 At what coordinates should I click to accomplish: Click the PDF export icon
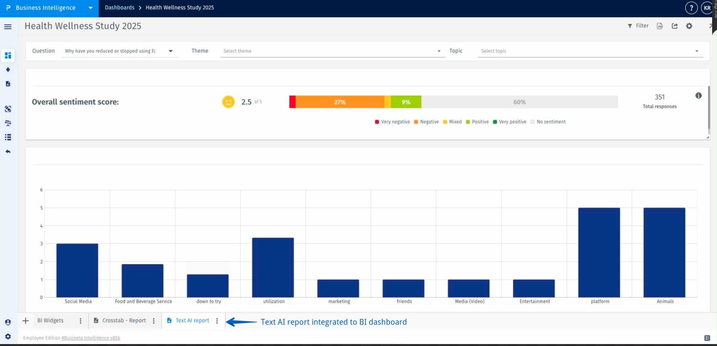coord(660,26)
